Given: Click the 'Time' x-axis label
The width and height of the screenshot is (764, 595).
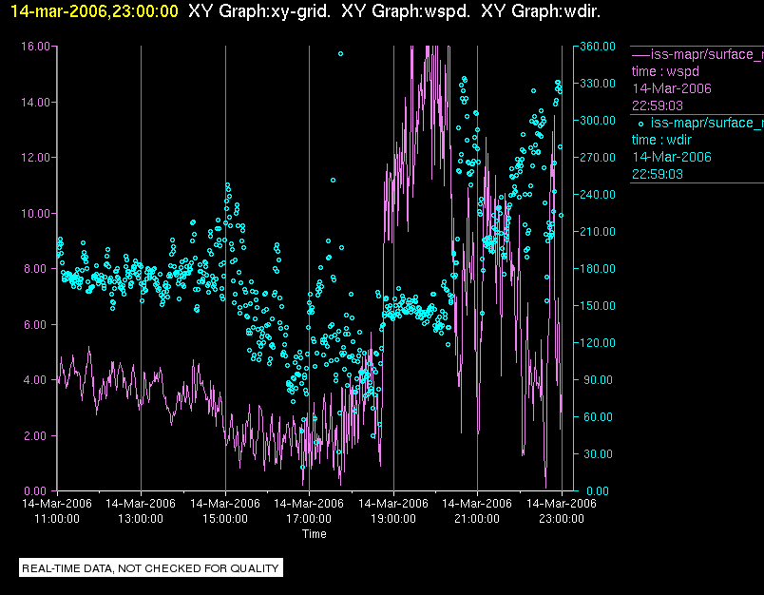Looking at the screenshot, I should pyautogui.click(x=314, y=534).
